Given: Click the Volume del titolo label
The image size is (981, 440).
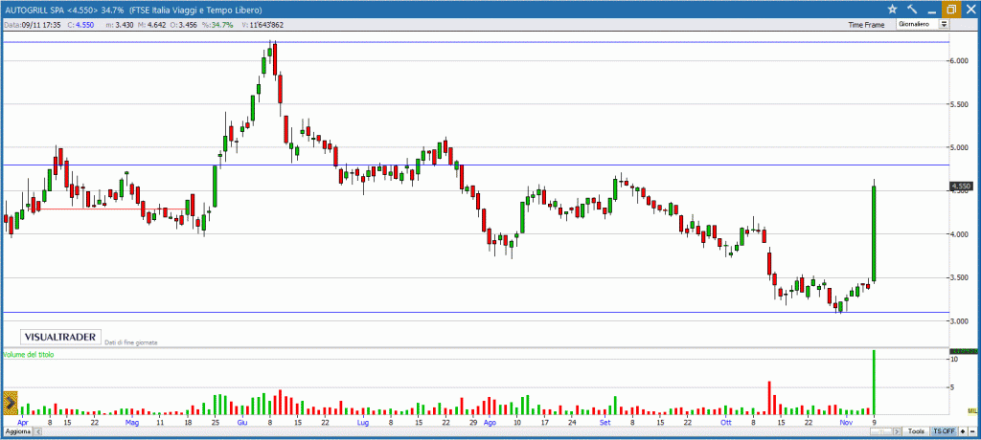Looking at the screenshot, I should (29, 354).
